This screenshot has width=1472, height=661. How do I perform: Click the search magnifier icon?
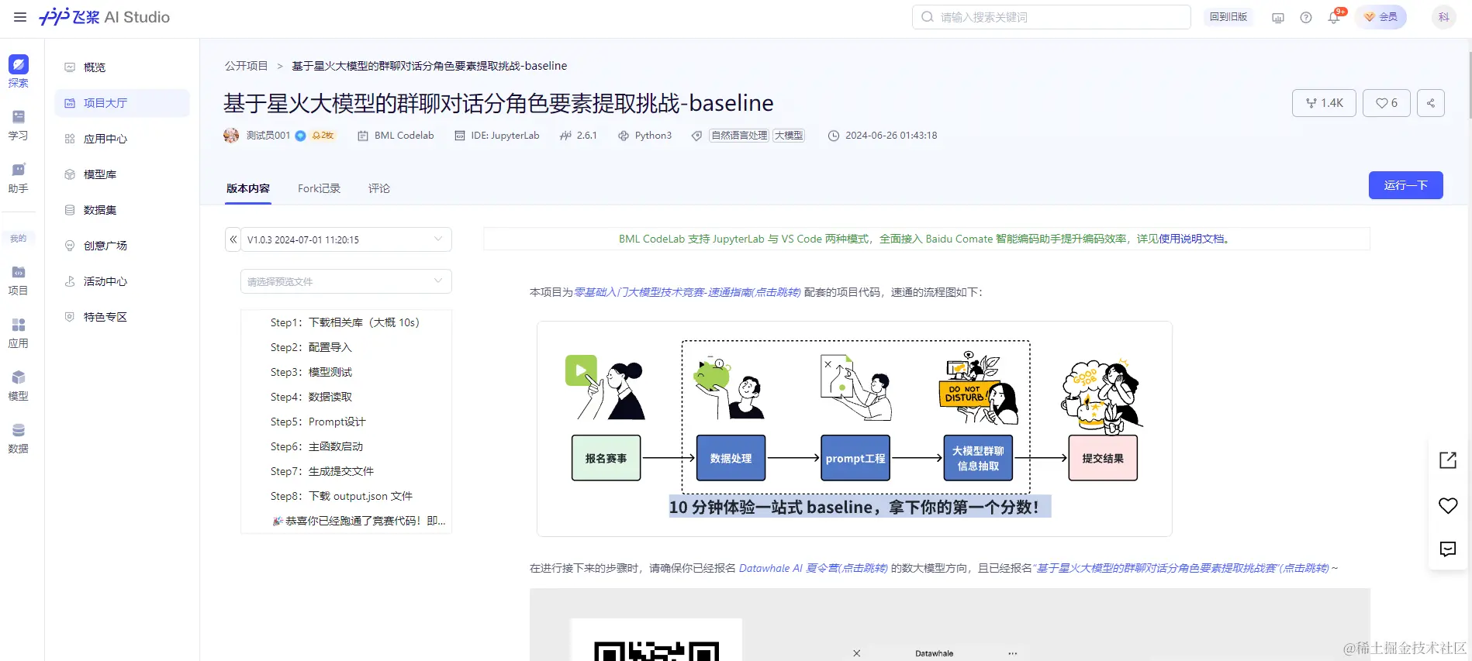(x=928, y=17)
